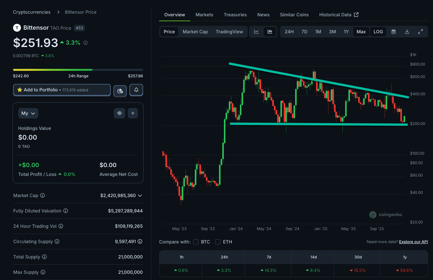433x280 pixels.
Task: Toggle the LOG scale button
Action: coord(378,32)
